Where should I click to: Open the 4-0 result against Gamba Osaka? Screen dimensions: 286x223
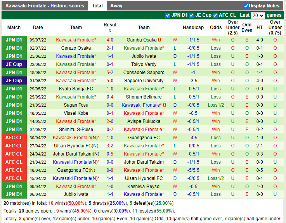110,40
